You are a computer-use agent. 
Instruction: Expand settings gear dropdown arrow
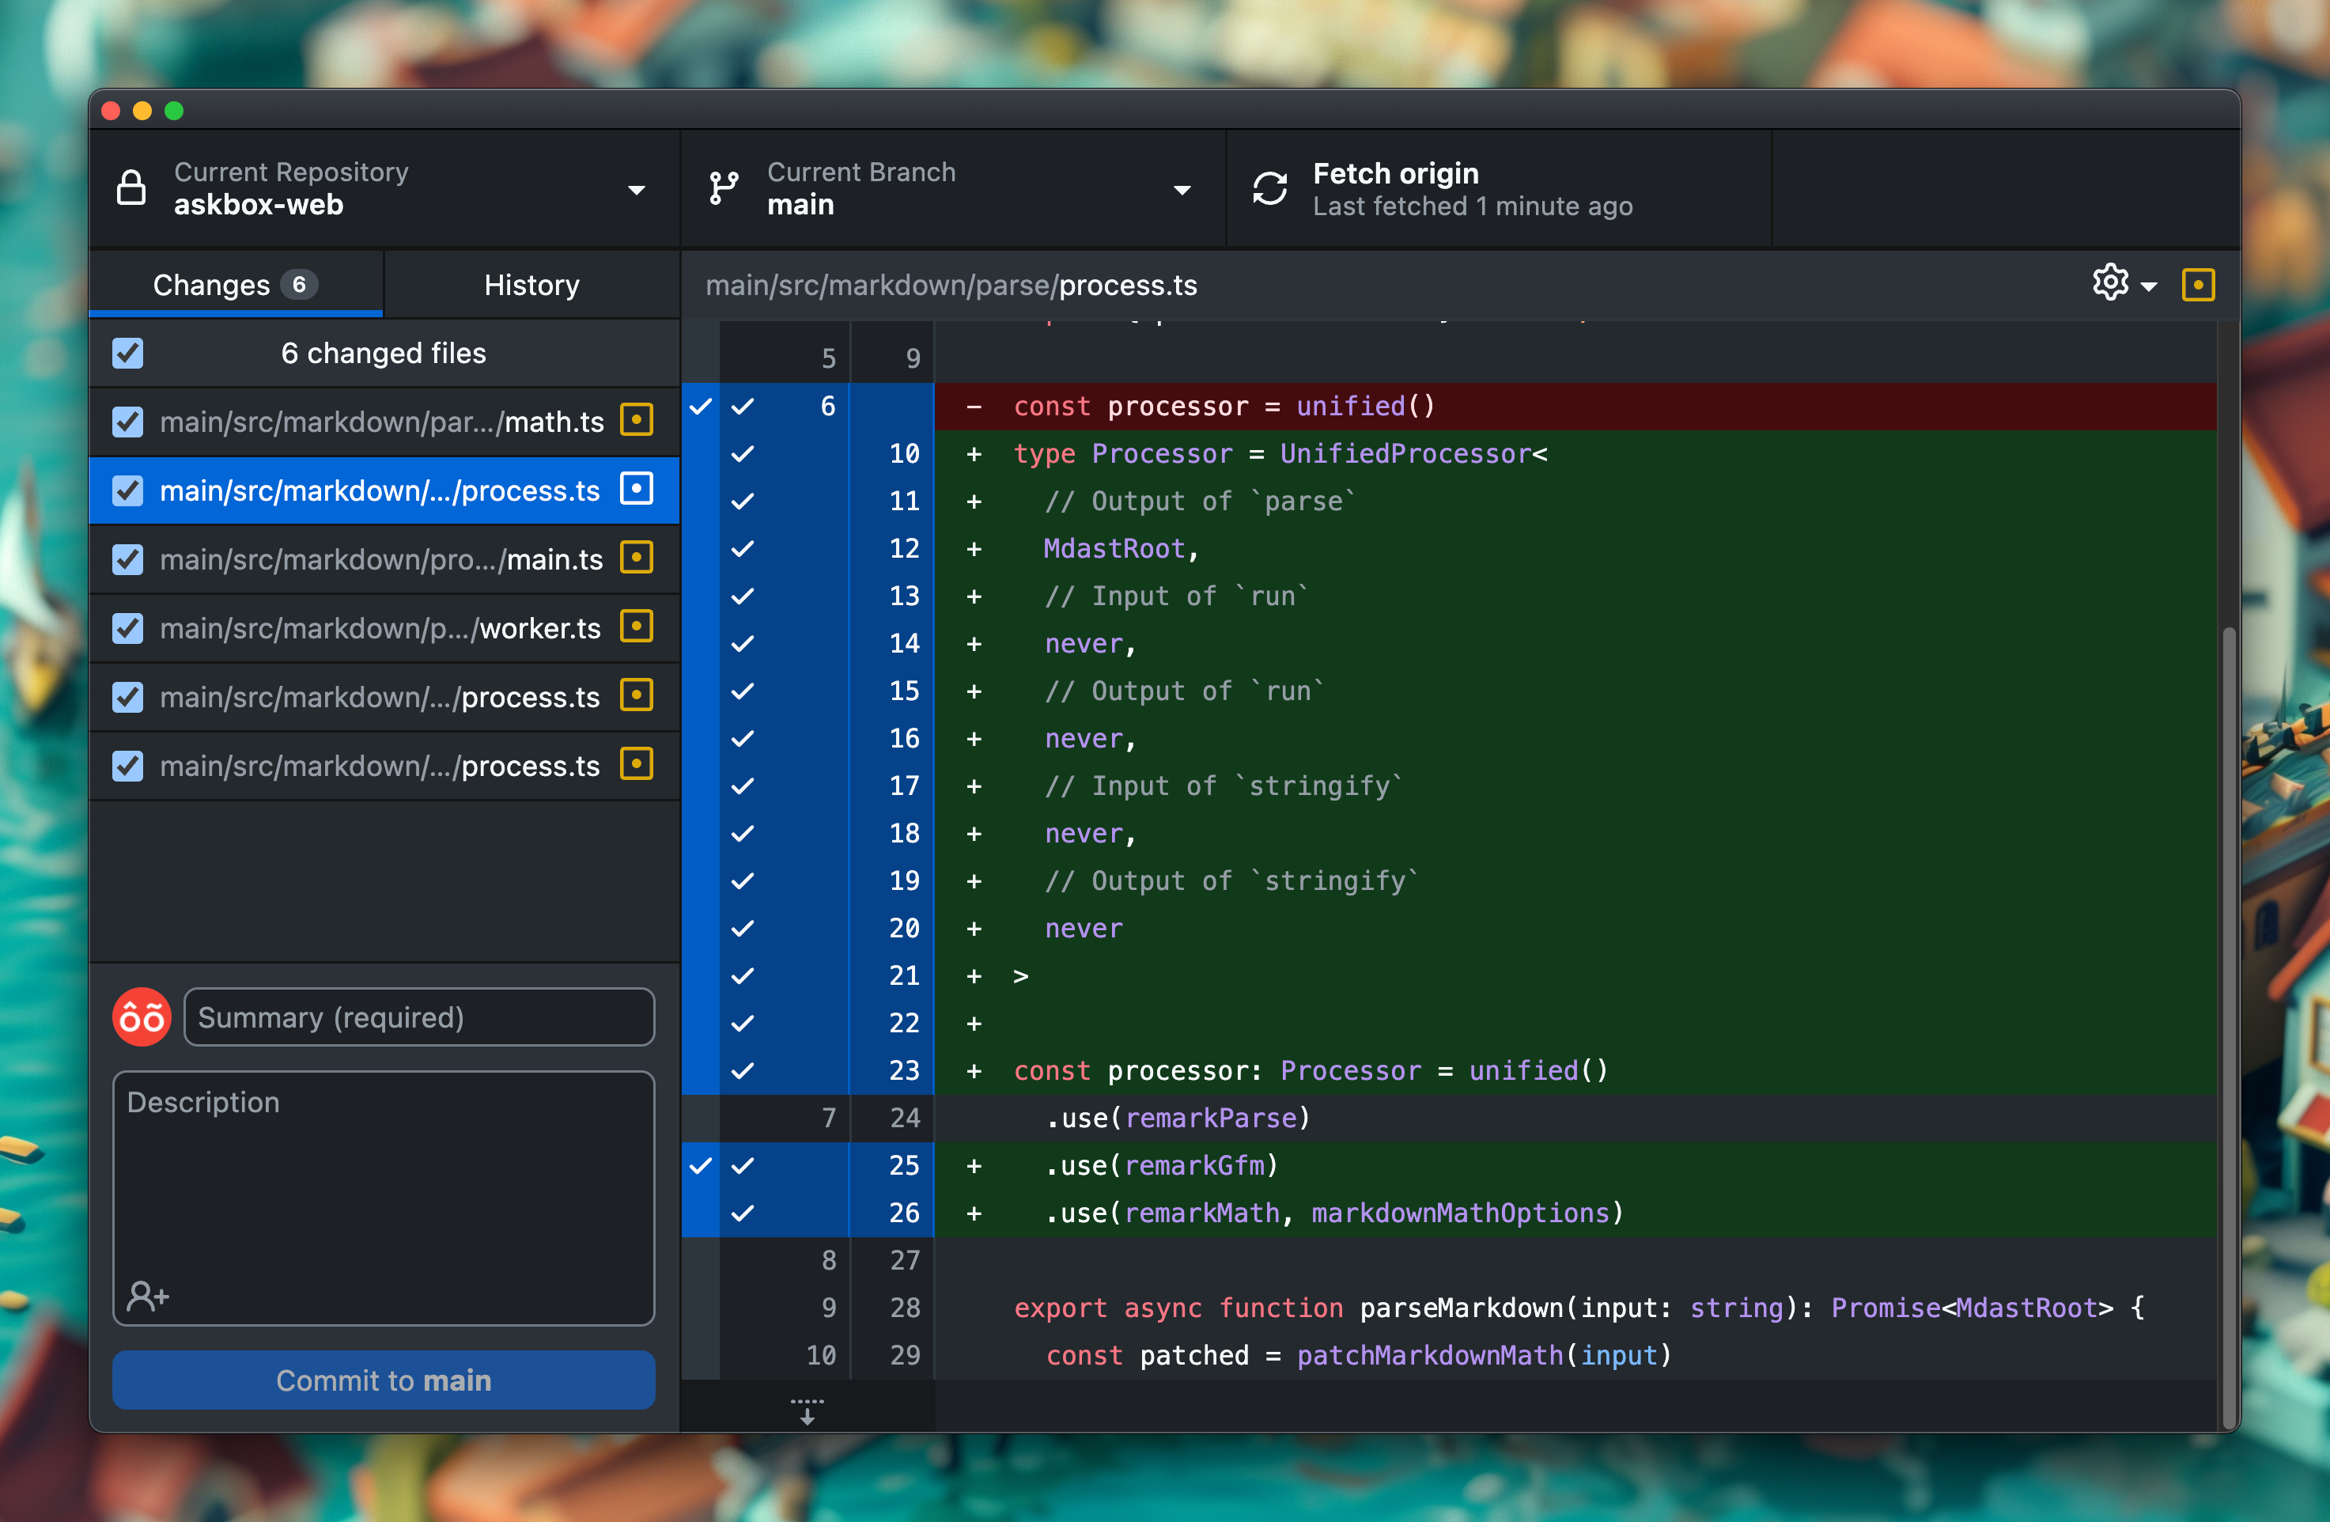pos(2149,286)
